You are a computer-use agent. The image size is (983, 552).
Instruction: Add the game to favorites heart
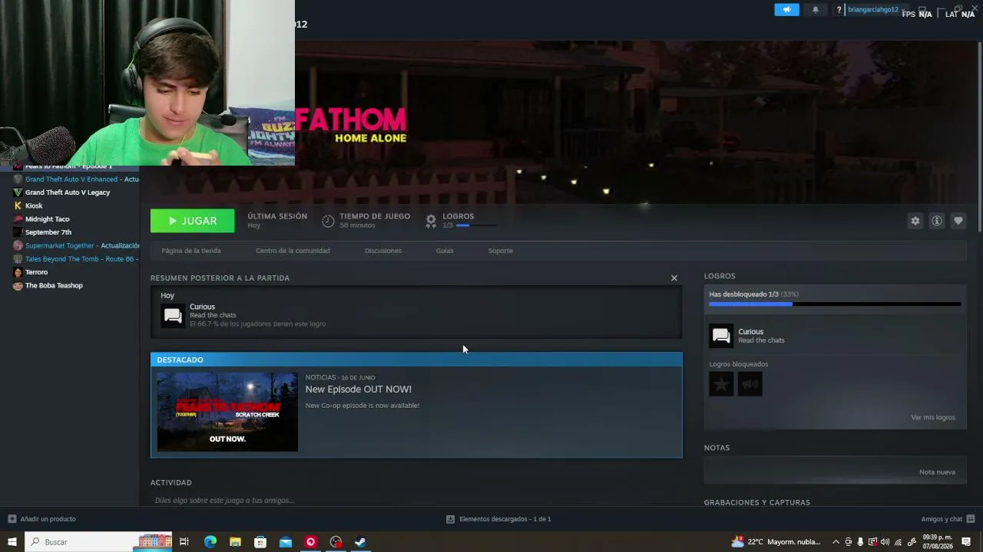(958, 221)
